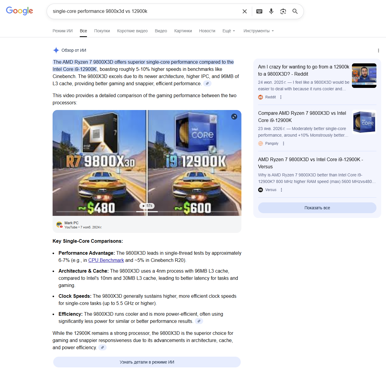Open the Versus comparison result title
Screen dimensions: 386x371
click(x=311, y=163)
